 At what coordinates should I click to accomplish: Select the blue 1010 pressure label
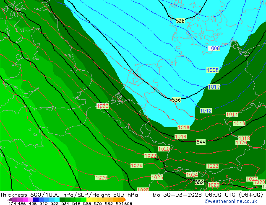[x=214, y=87]
